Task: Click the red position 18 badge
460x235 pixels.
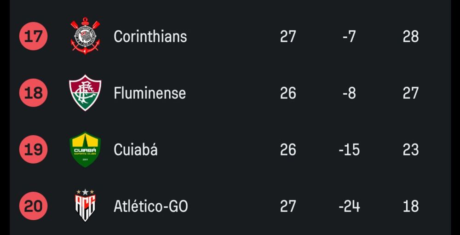Action: coord(33,93)
